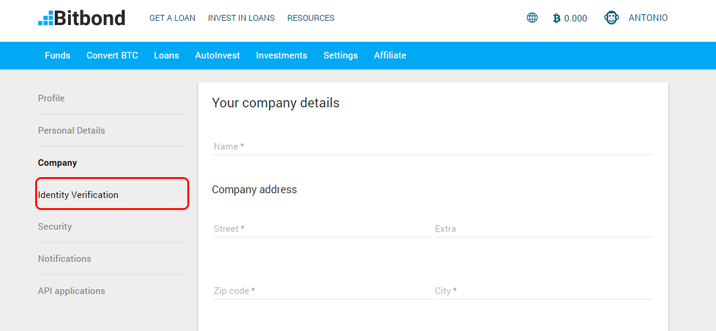Switch to Convert BTC tab

coord(112,55)
